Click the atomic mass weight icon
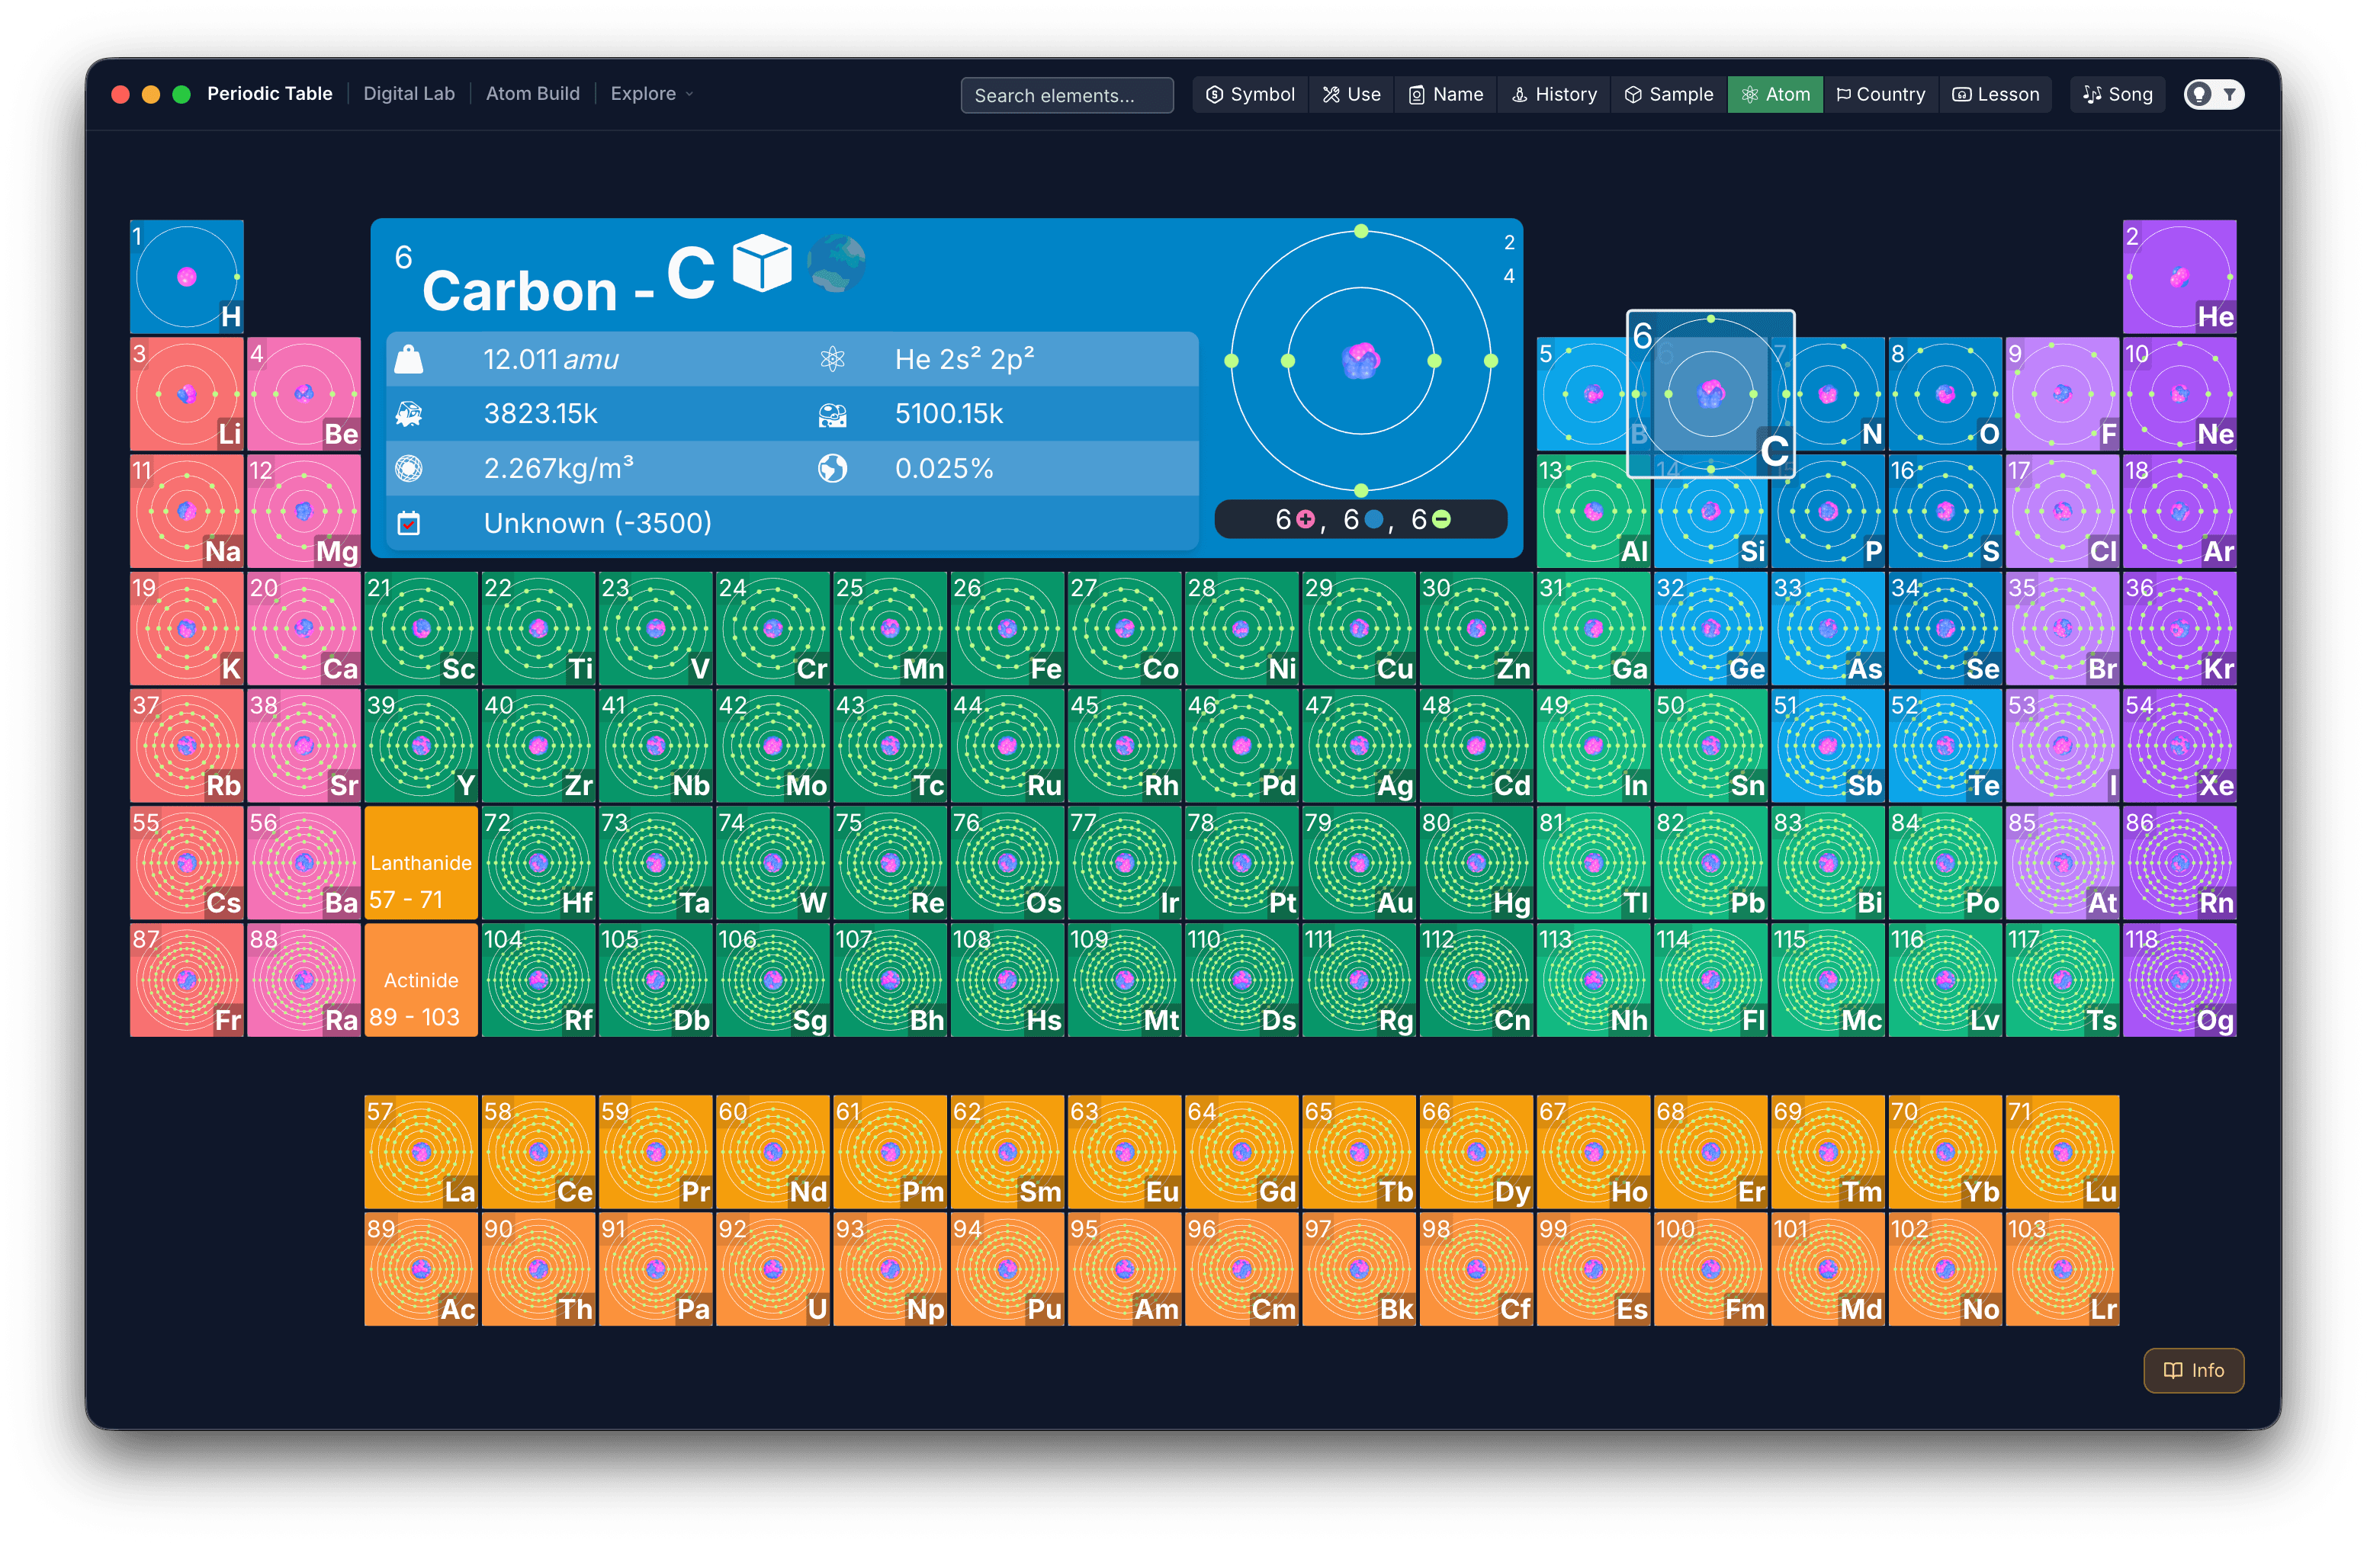This screenshot has width=2367, height=1543. 409,359
